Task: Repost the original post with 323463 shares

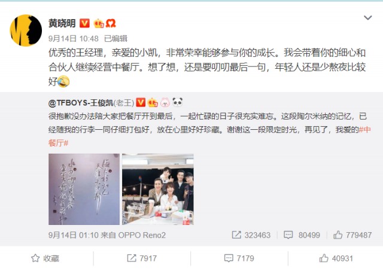Action: pyautogui.click(x=251, y=235)
